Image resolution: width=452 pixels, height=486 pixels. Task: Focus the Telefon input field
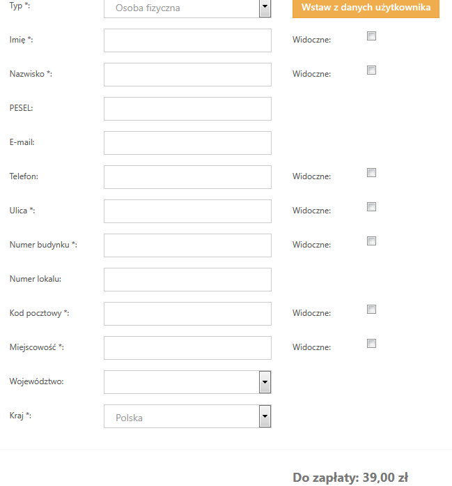[187, 177]
